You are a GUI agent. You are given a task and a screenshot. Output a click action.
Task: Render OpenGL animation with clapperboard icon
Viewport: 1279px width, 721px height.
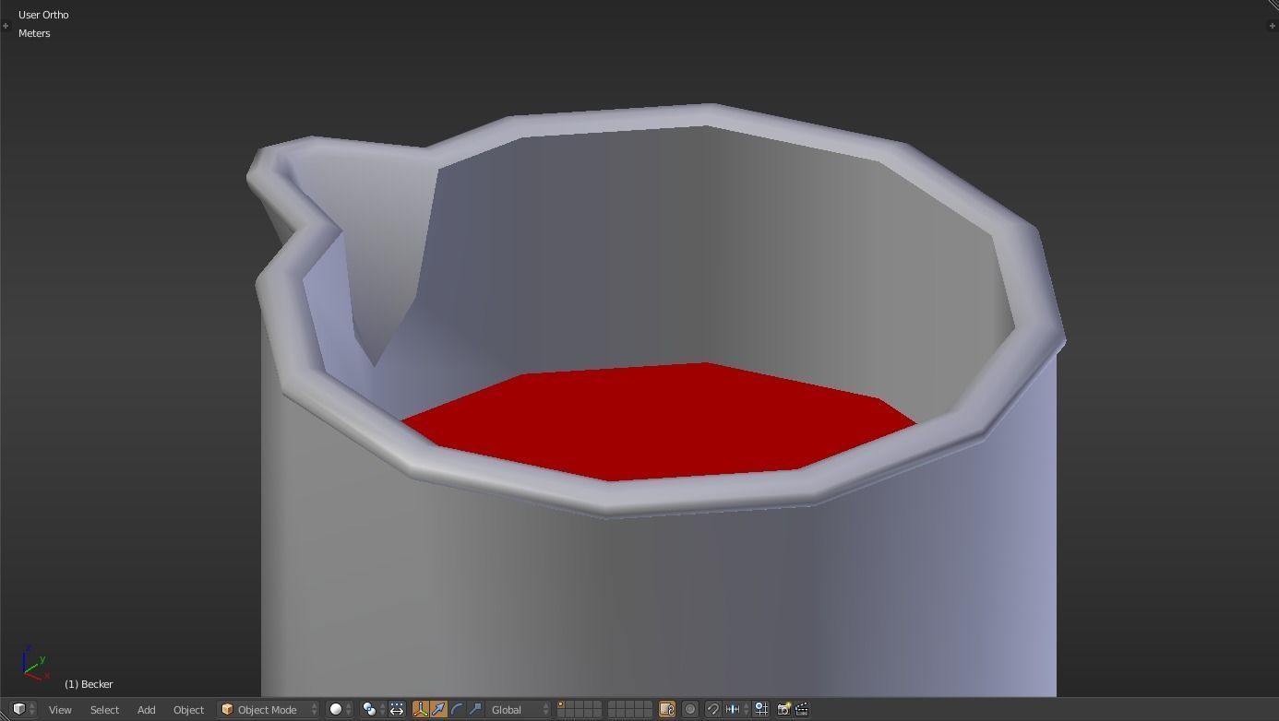click(802, 709)
